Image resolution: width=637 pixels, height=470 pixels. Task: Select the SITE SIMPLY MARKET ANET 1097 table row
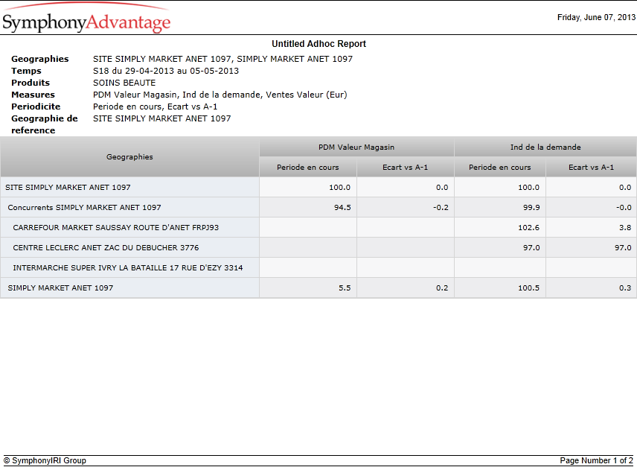318,187
